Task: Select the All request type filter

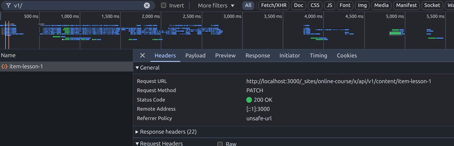Action: (x=248, y=5)
